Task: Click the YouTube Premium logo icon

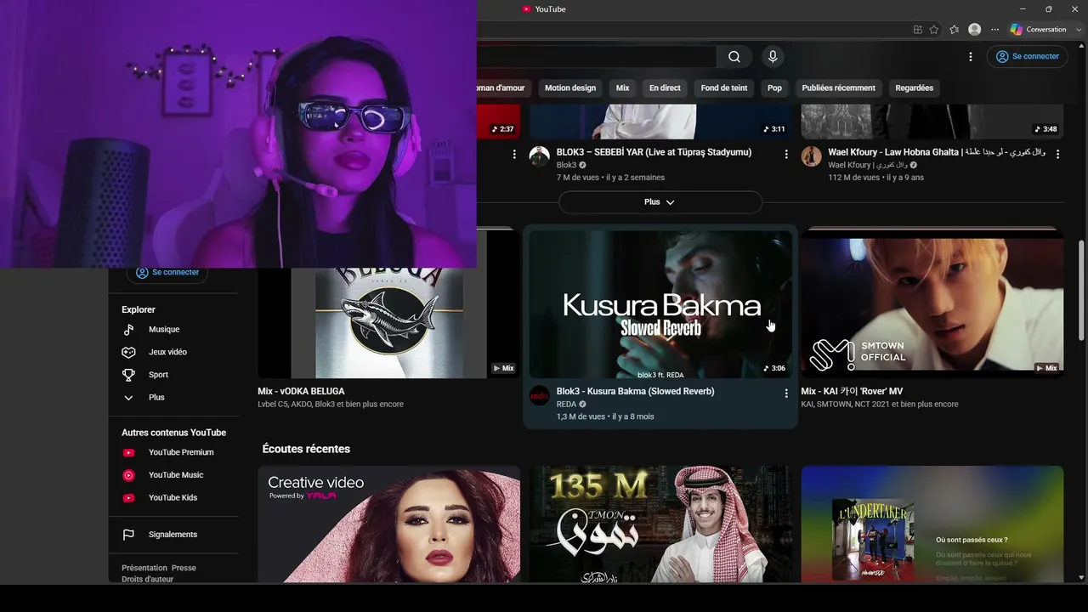Action: pos(128,453)
